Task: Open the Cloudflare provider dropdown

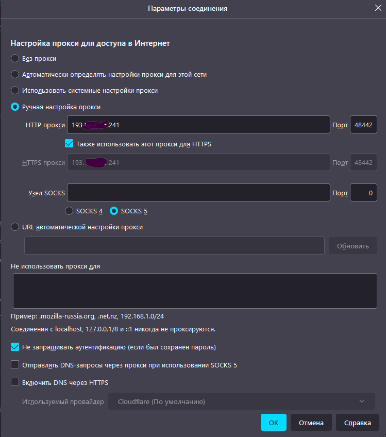Action: (x=241, y=401)
